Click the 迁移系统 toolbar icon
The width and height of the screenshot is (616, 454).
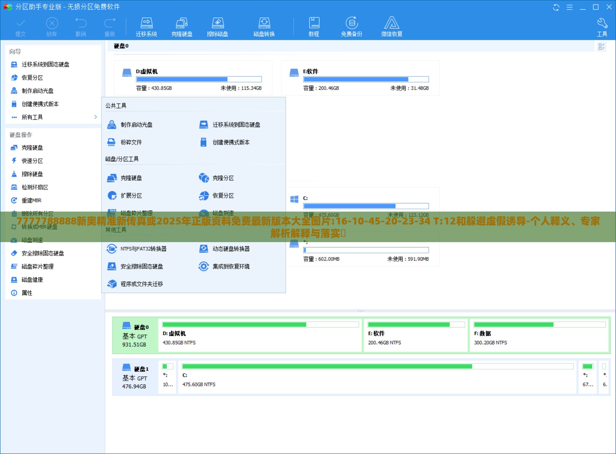[x=146, y=27]
